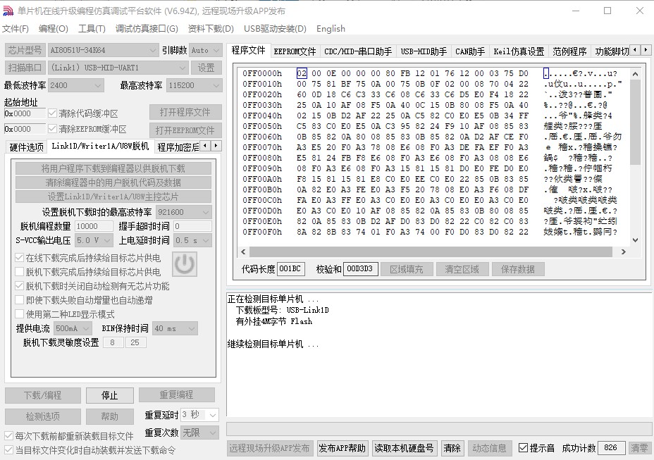Screen dimensions: 654x460
Task: Open 重复延时 3 秒 dropdown
Action: tap(199, 414)
